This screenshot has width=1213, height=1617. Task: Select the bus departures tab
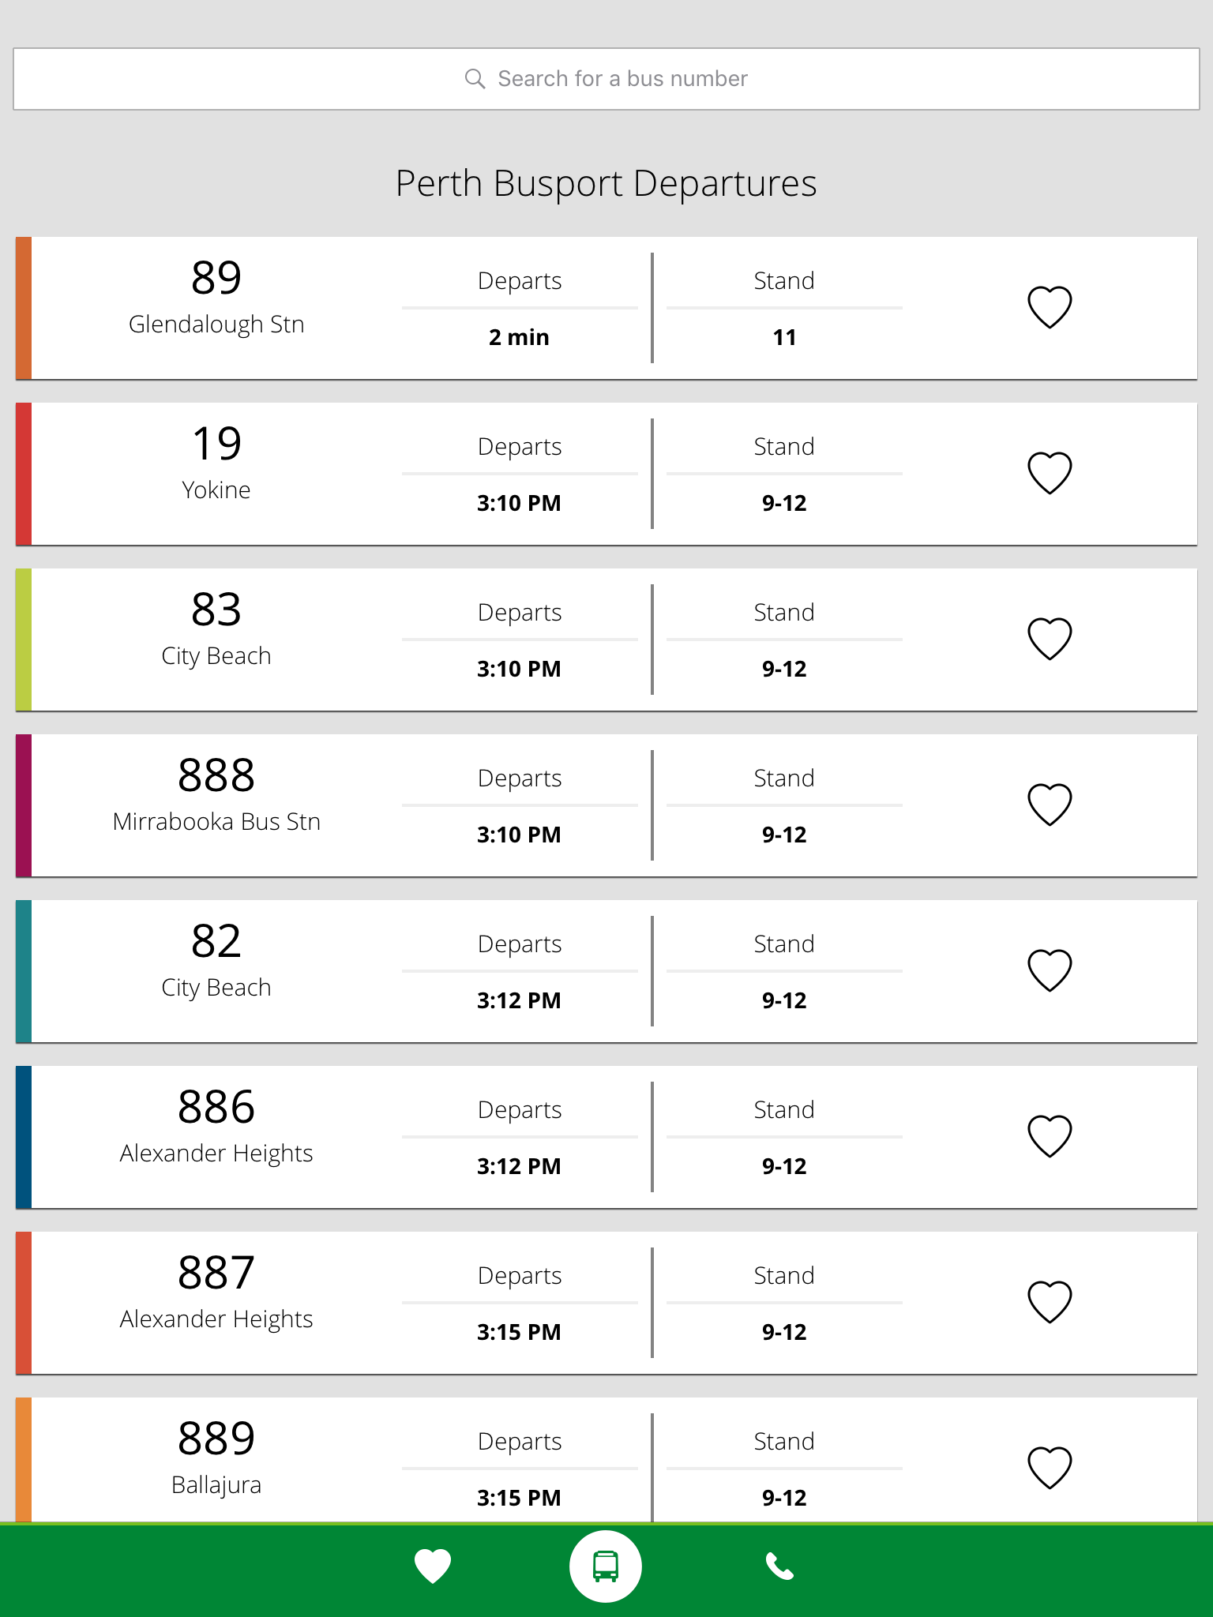[x=606, y=1566]
